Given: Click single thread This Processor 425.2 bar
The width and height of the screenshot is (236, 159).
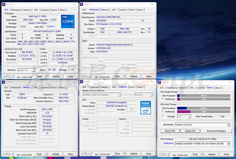Looking at the screenshot, I should pyautogui.click(x=204, y=96).
